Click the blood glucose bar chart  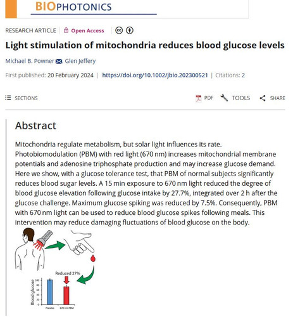click(x=53, y=294)
